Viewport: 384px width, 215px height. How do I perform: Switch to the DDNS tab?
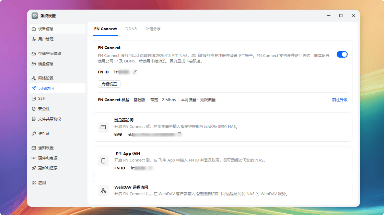[x=131, y=29]
